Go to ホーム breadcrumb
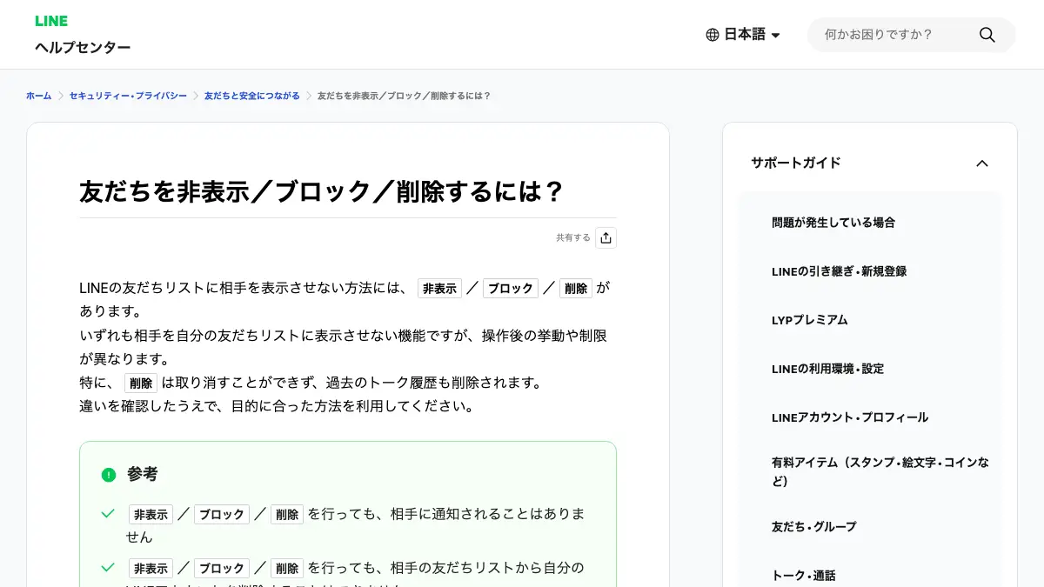This screenshot has height=587, width=1044. [x=38, y=96]
